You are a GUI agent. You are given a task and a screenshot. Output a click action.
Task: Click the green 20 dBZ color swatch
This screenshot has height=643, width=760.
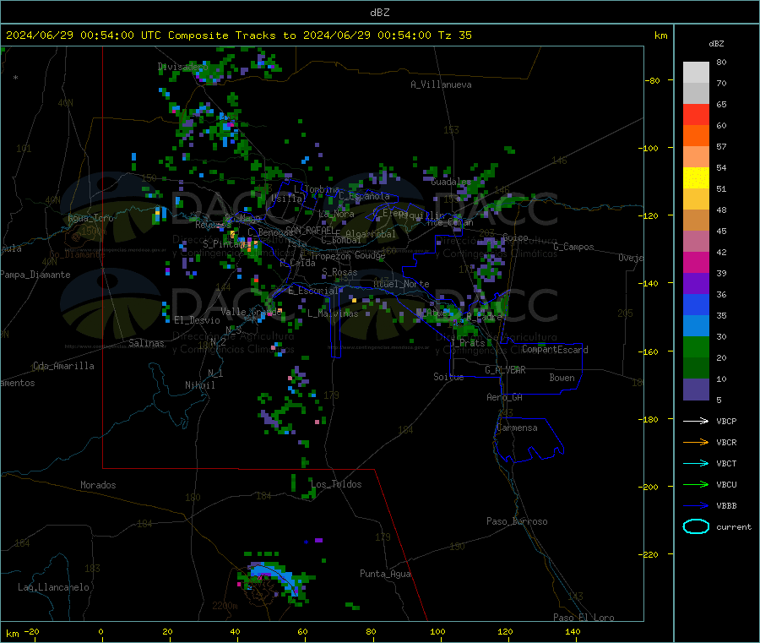pyautogui.click(x=696, y=346)
